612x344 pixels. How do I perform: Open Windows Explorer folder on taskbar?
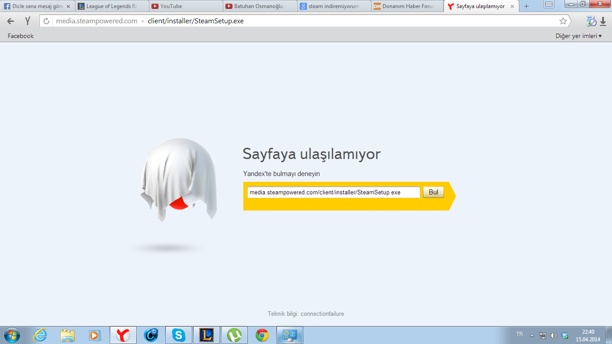[68, 335]
